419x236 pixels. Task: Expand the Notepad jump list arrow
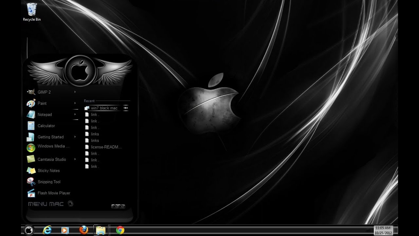[x=75, y=114]
